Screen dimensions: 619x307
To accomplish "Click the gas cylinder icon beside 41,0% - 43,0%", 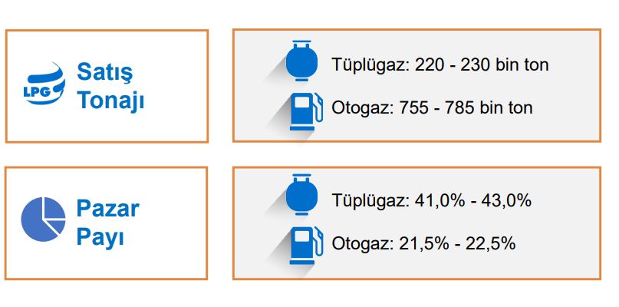I will (301, 194).
